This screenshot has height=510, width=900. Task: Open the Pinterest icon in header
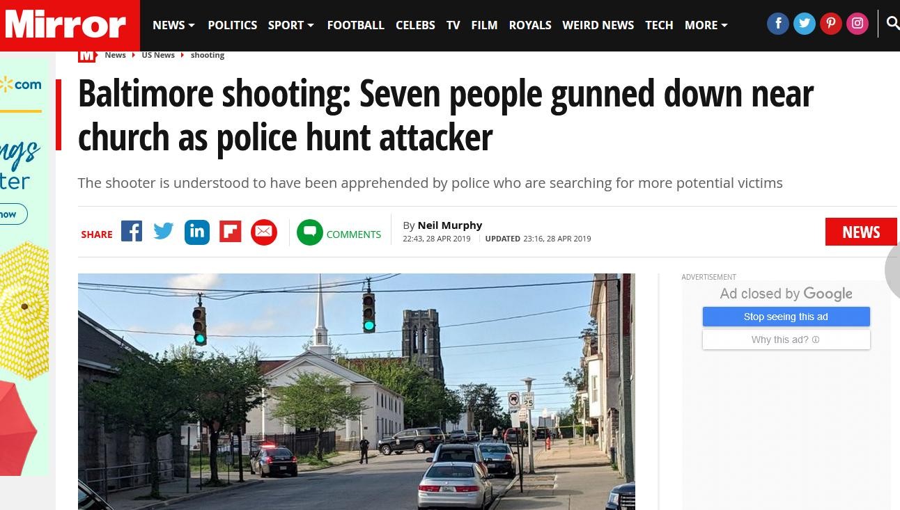830,24
